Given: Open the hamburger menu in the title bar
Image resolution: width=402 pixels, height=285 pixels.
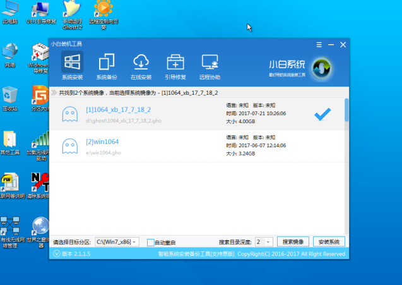Looking at the screenshot, I should (x=319, y=45).
